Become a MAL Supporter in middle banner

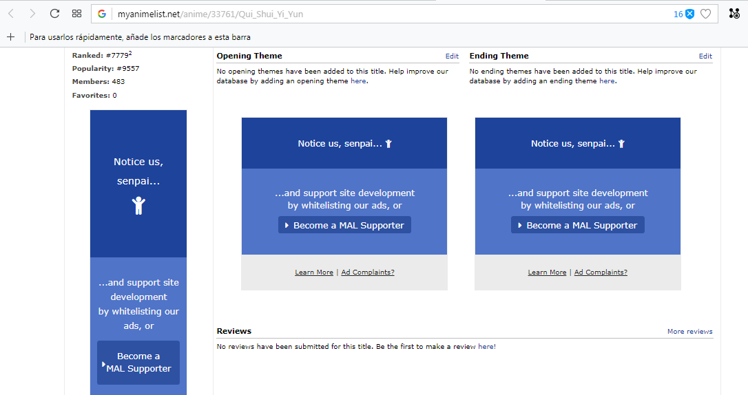click(344, 226)
